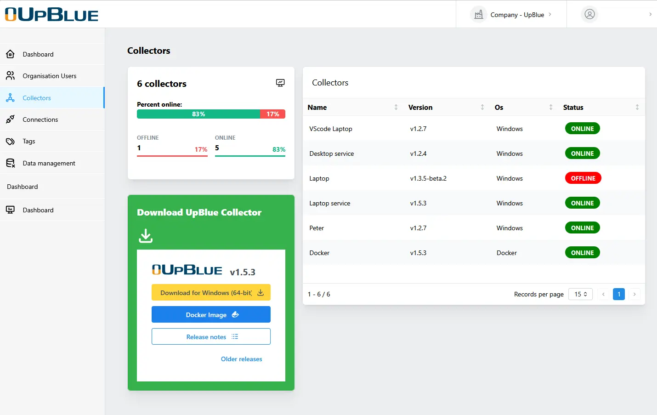Open the user profile avatar icon
The height and width of the screenshot is (415, 657).
589,15
